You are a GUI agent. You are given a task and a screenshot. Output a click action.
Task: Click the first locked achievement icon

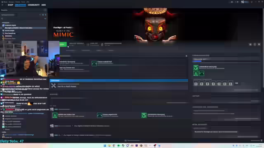tap(196, 83)
